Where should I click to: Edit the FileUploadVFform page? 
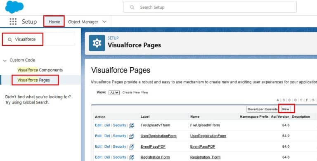pos(98,125)
